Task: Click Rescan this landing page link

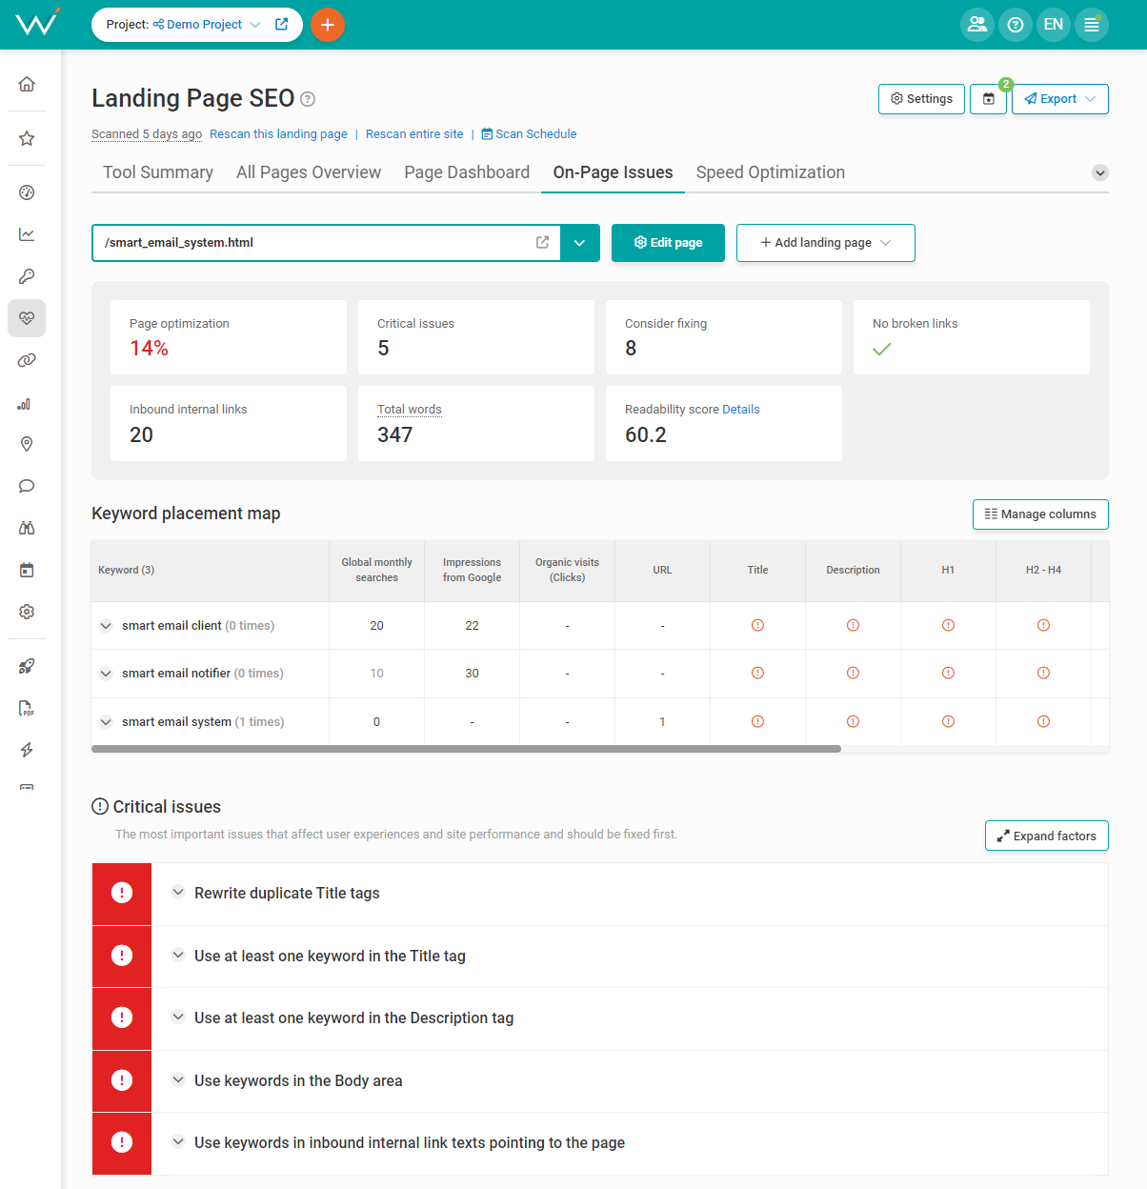Action: [278, 134]
